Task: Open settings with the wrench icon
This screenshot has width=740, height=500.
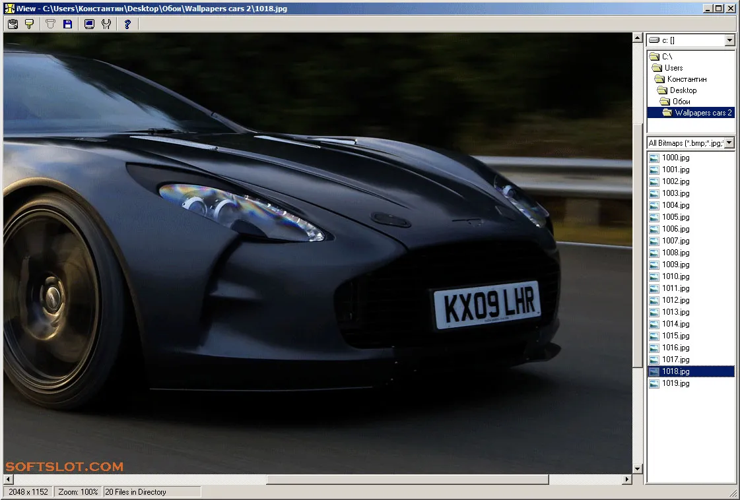Action: [x=106, y=24]
